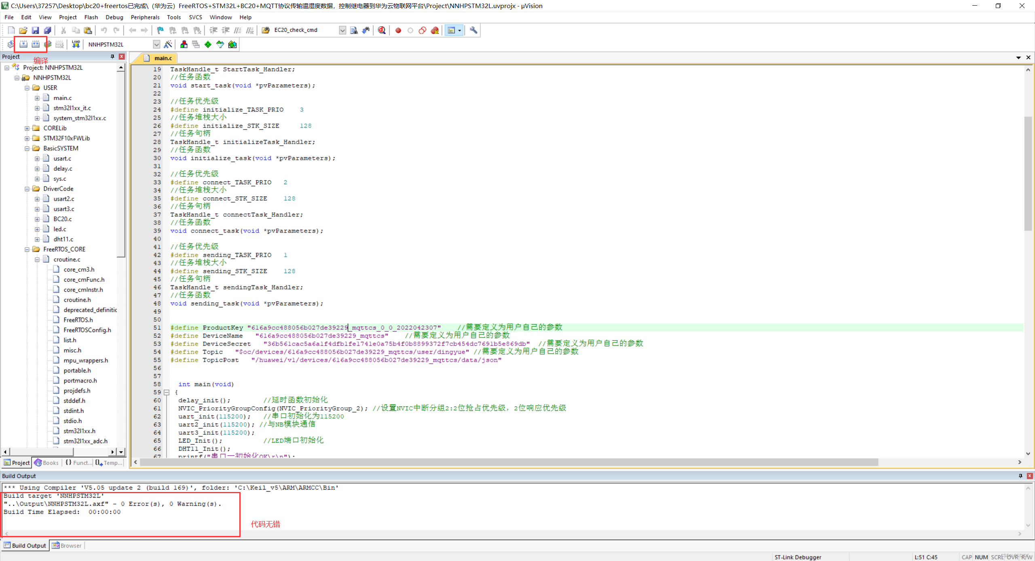Collapse the main function fold marker at line 59
1035x561 pixels.
point(166,392)
